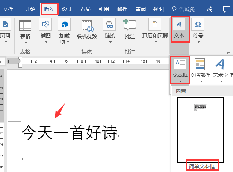Screen dimensions: 233x172
Task: Add a 批注 comment
Action: coord(130,25)
